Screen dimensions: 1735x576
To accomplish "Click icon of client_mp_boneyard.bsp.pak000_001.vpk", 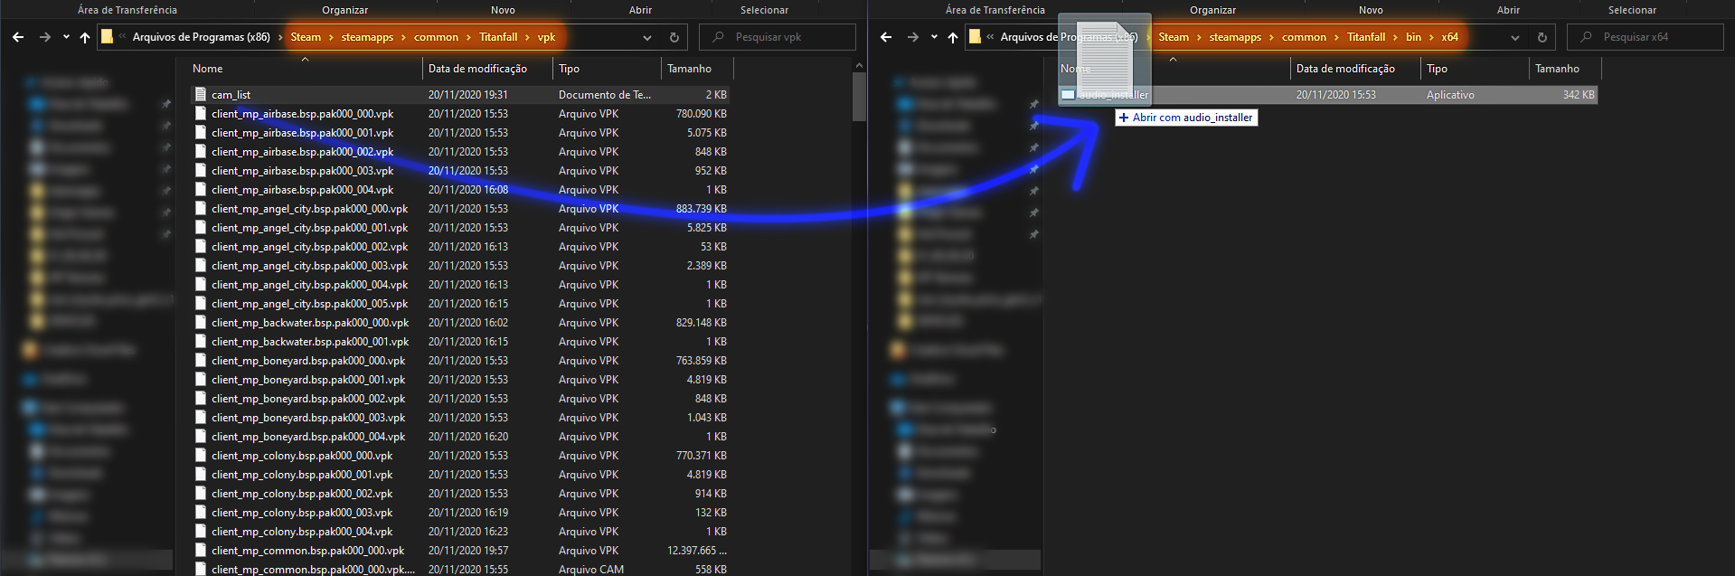I will coord(201,379).
